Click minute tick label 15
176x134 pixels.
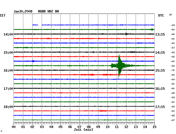[154, 127]
